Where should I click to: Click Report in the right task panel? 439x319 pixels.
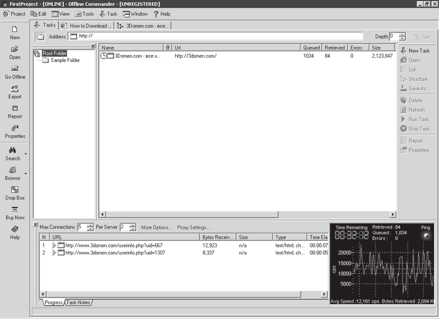click(411, 141)
